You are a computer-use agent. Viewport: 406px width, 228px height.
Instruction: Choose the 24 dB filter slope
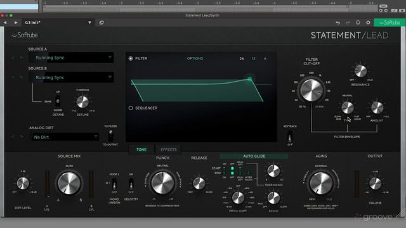[242, 59]
